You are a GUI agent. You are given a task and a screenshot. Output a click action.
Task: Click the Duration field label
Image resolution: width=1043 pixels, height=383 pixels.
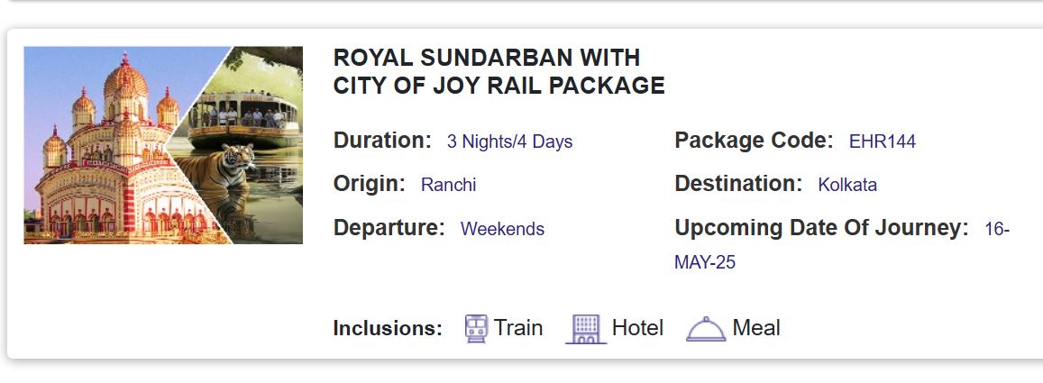(x=382, y=141)
